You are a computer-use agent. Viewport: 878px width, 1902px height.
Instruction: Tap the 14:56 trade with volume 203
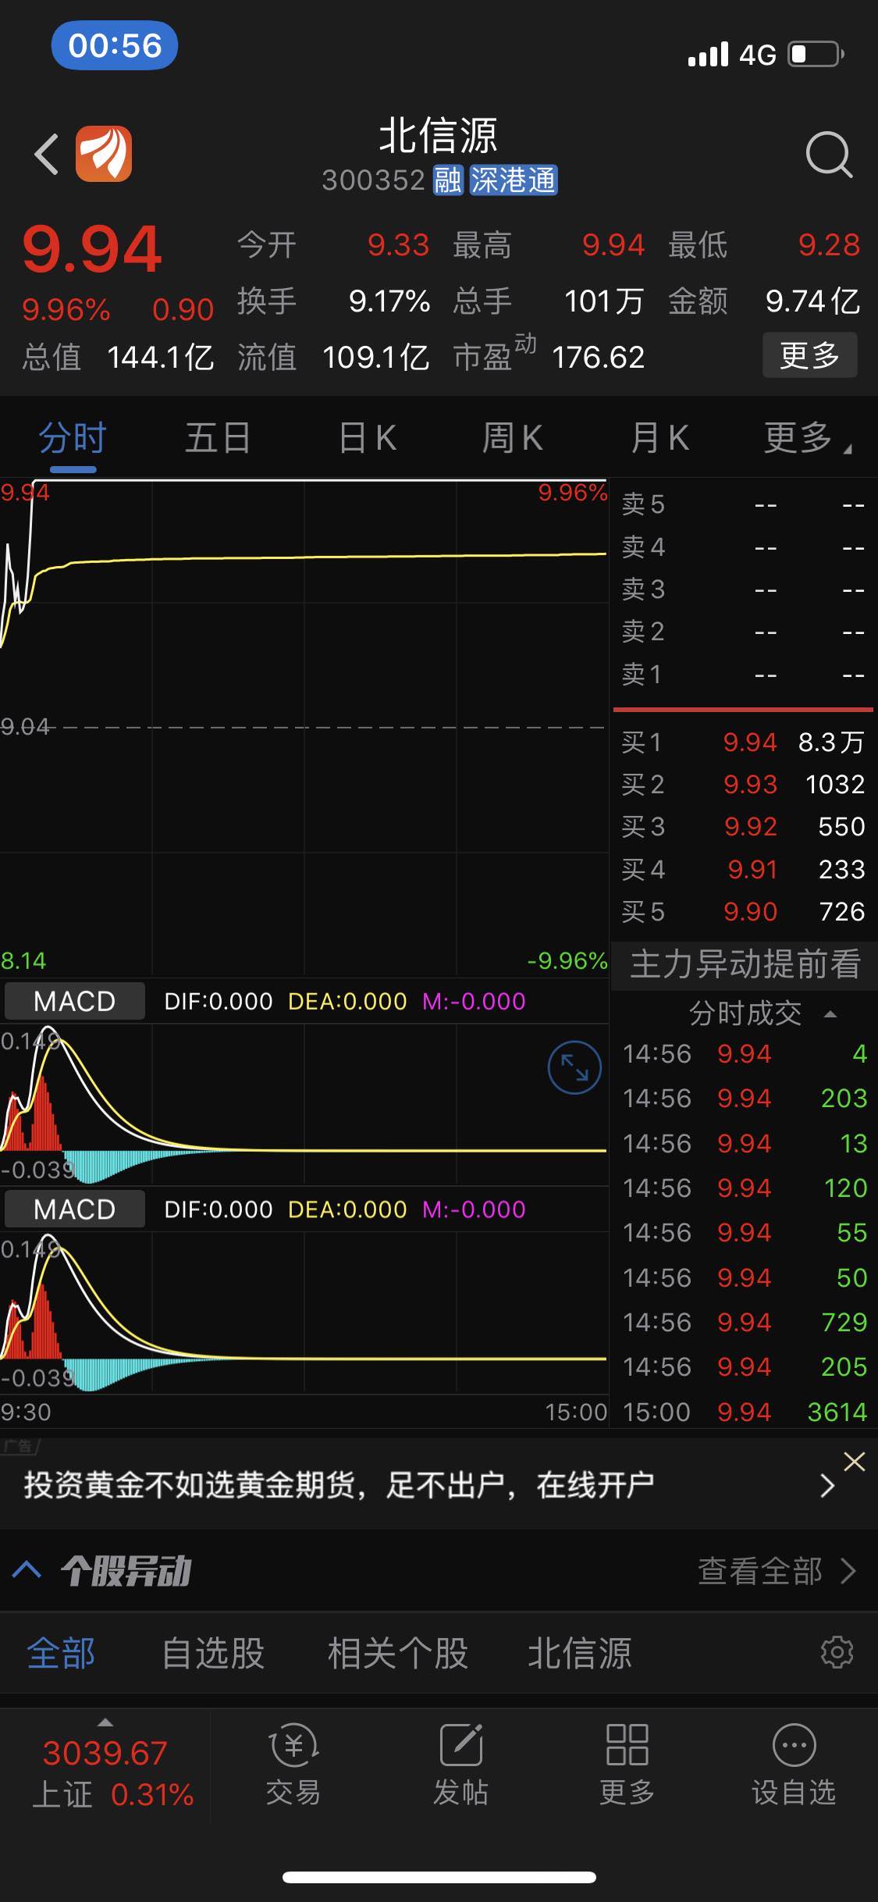click(x=745, y=1098)
